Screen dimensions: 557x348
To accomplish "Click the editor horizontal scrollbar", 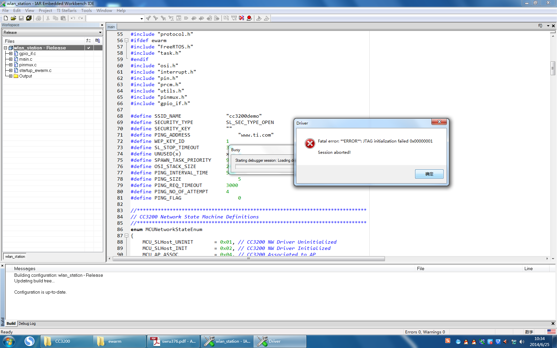I will pyautogui.click(x=249, y=259).
